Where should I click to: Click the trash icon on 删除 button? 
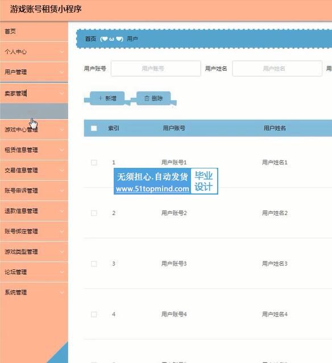click(147, 98)
